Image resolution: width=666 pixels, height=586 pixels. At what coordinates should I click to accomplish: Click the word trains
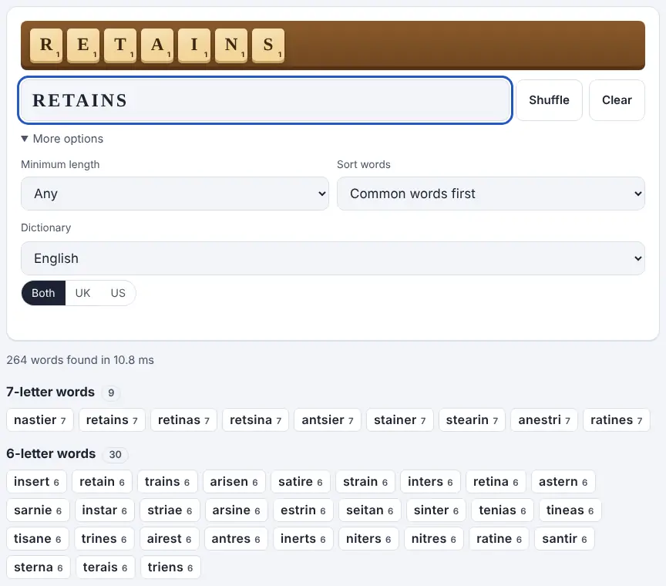coord(167,481)
